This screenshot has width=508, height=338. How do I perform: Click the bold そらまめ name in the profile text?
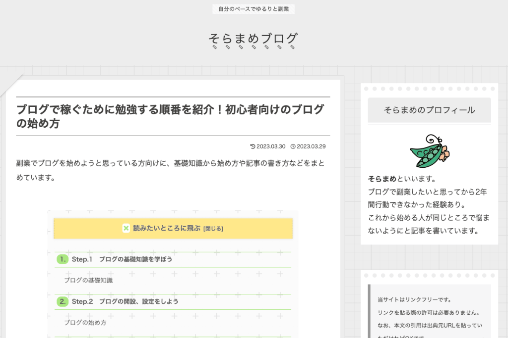pos(382,179)
